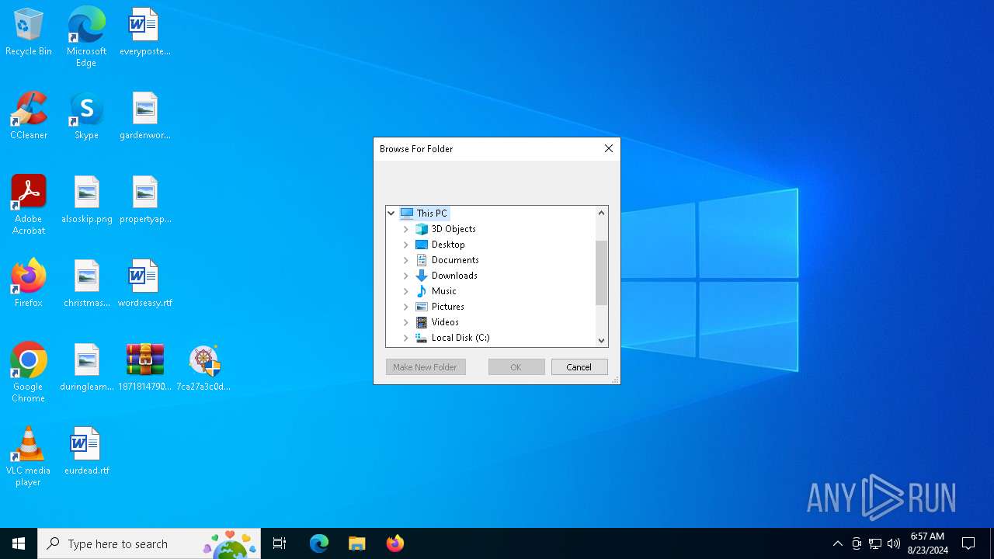Screen dimensions: 994x559
Task: Select the CCleaner desktop shortcut
Action: pos(29,116)
